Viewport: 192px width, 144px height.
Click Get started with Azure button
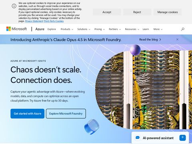tap(28, 114)
